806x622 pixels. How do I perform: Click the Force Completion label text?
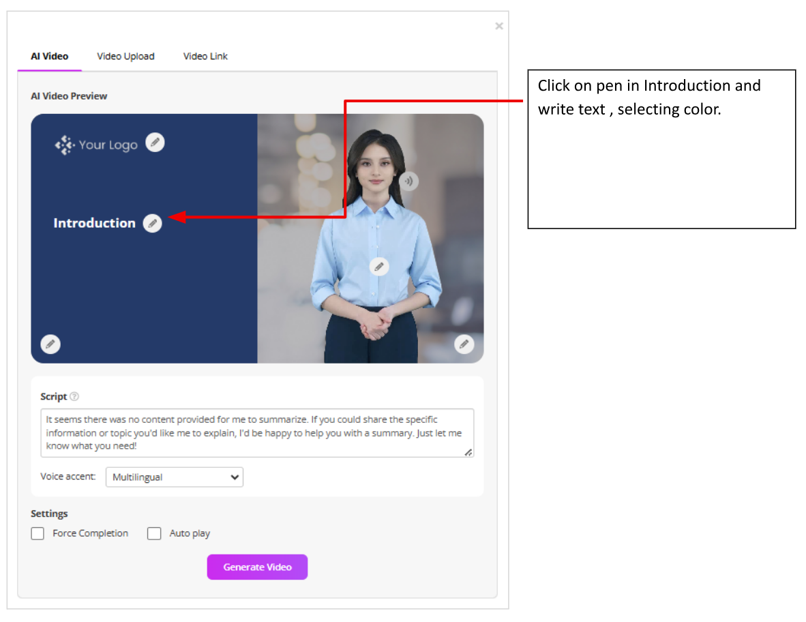pyautogui.click(x=91, y=533)
